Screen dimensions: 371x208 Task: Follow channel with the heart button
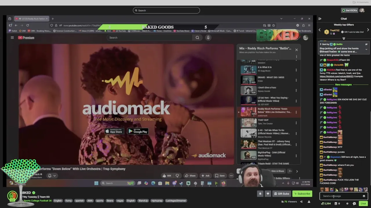(x=268, y=194)
